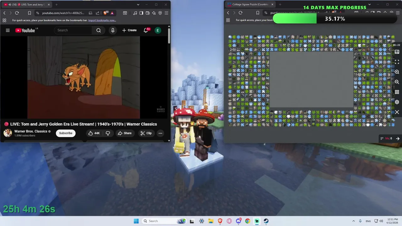The height and width of the screenshot is (226, 402).
Task: Click the YouTube search magnifier button
Action: coord(99,30)
